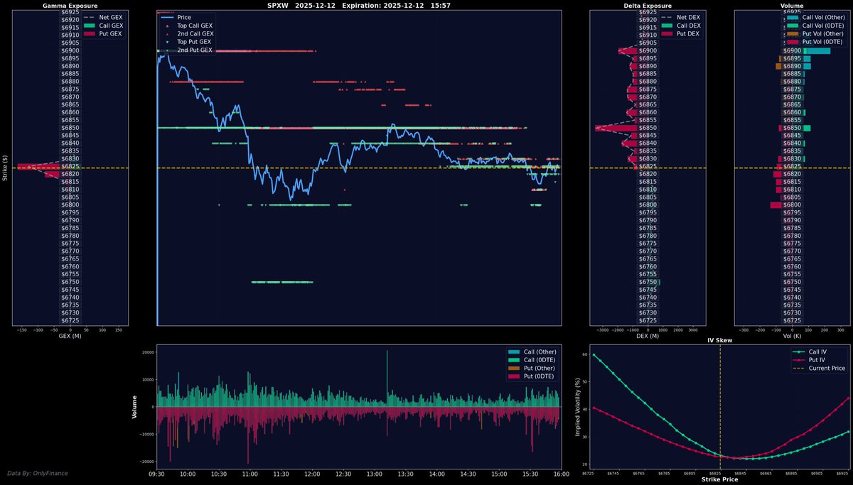Click the $6850 strike label in Delta Exposure panel
Screen dimensions: 853x485
[x=648, y=128]
